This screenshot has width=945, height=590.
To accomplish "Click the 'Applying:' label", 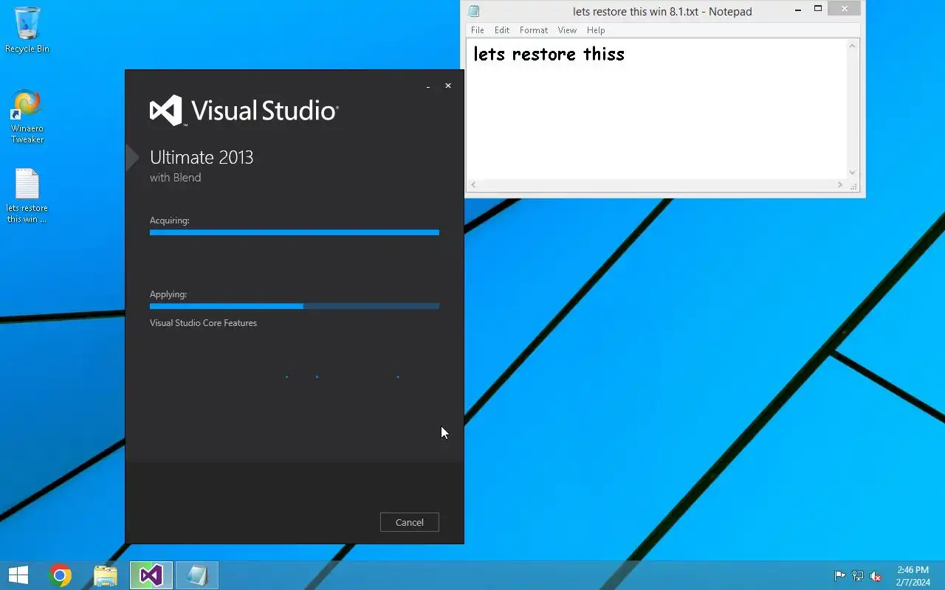I will pyautogui.click(x=168, y=294).
